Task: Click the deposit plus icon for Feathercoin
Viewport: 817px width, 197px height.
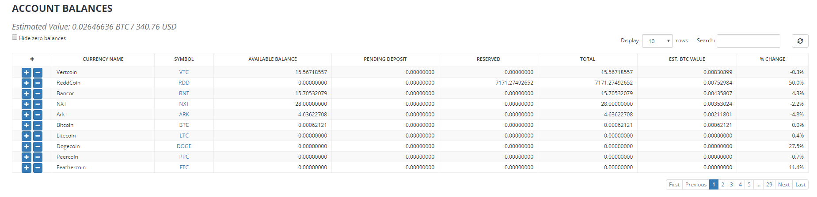Action: point(27,167)
